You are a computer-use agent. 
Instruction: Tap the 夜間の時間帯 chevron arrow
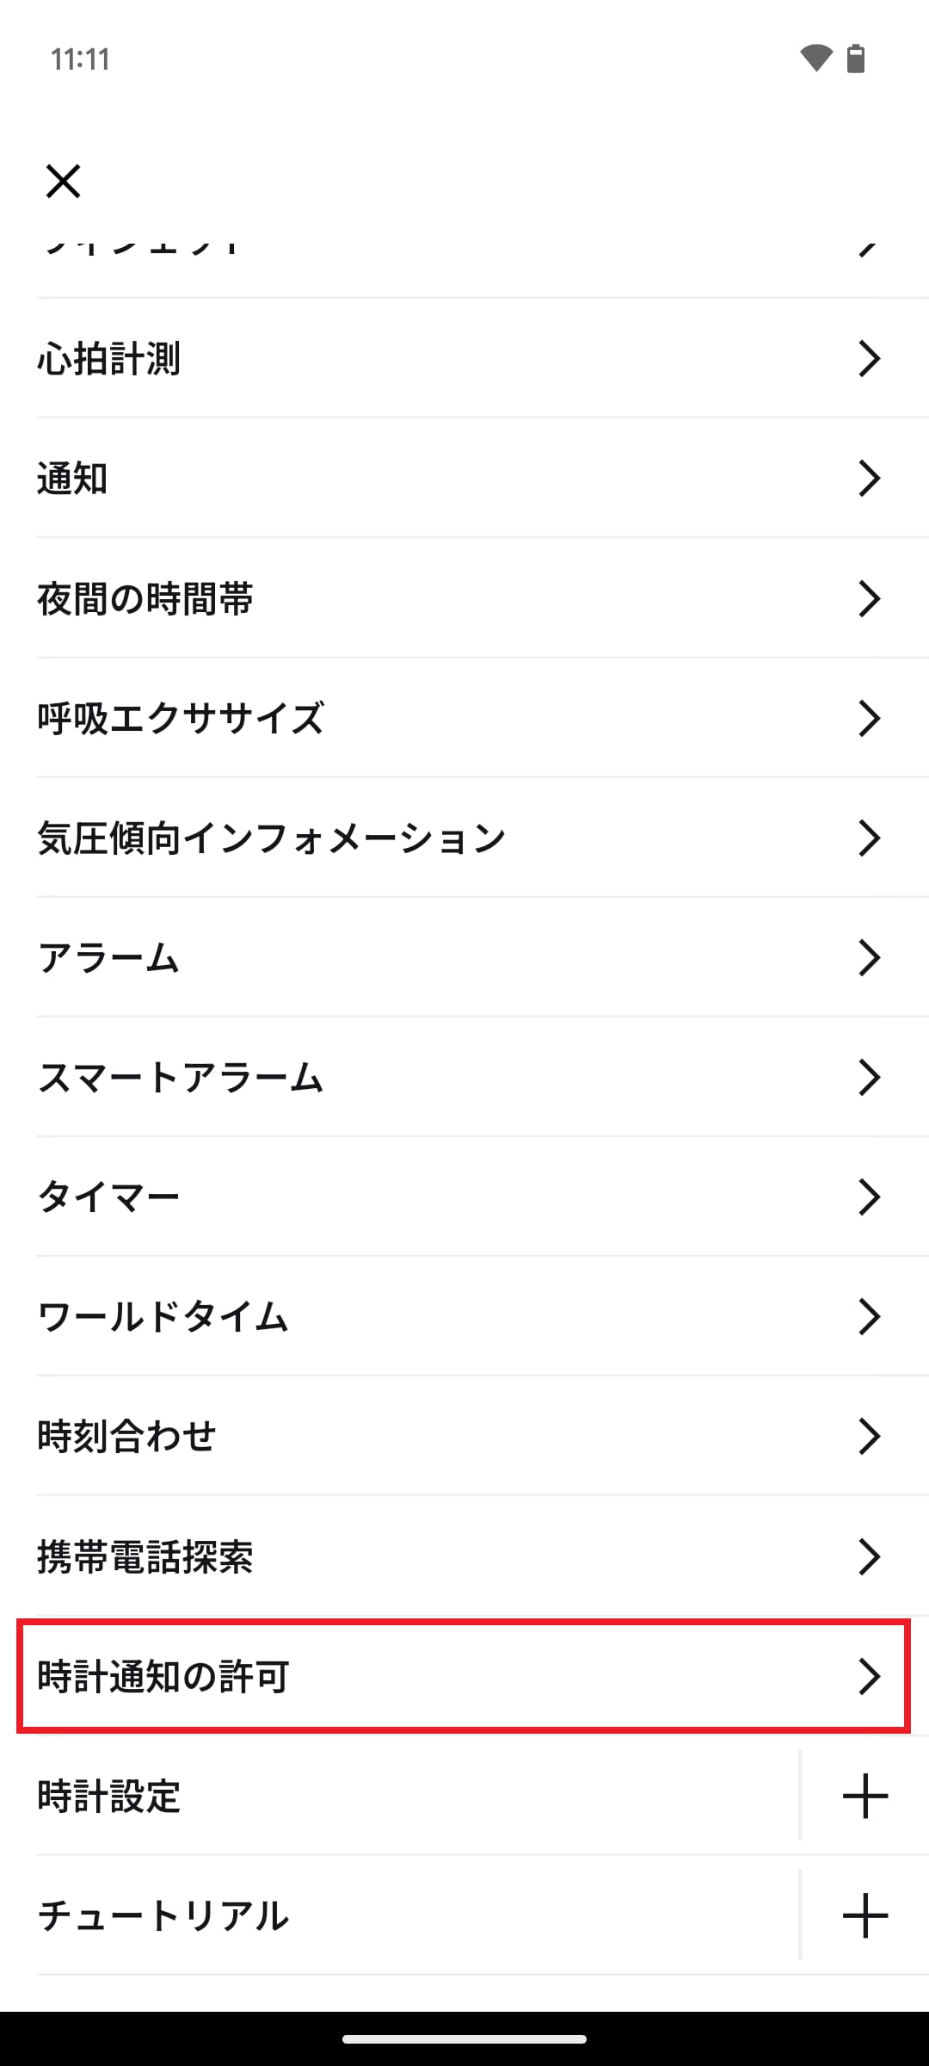(x=869, y=598)
